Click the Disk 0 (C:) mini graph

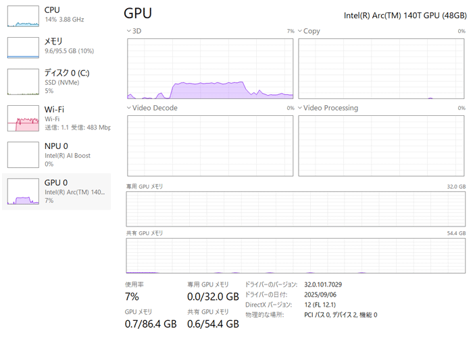pyautogui.click(x=23, y=82)
